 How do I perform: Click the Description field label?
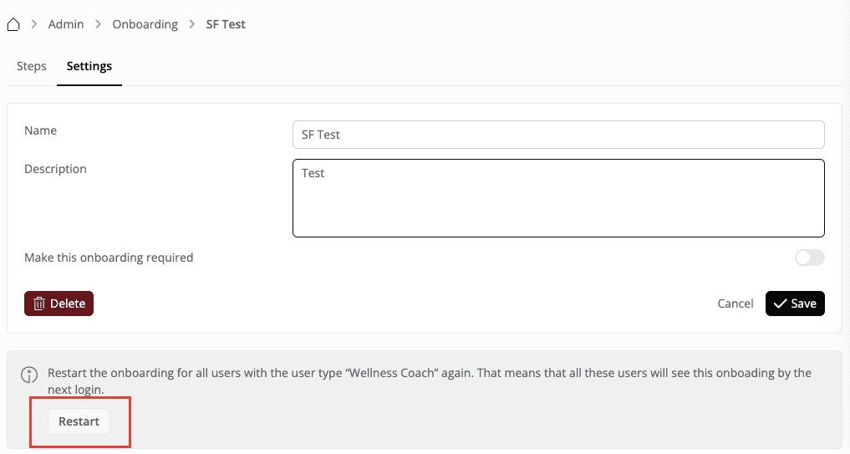pyautogui.click(x=55, y=169)
